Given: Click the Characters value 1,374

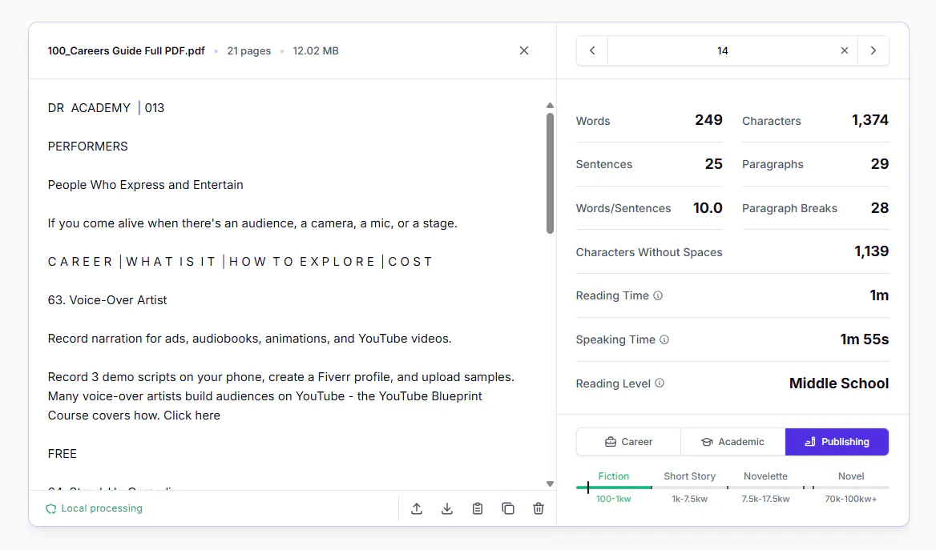Looking at the screenshot, I should [869, 121].
